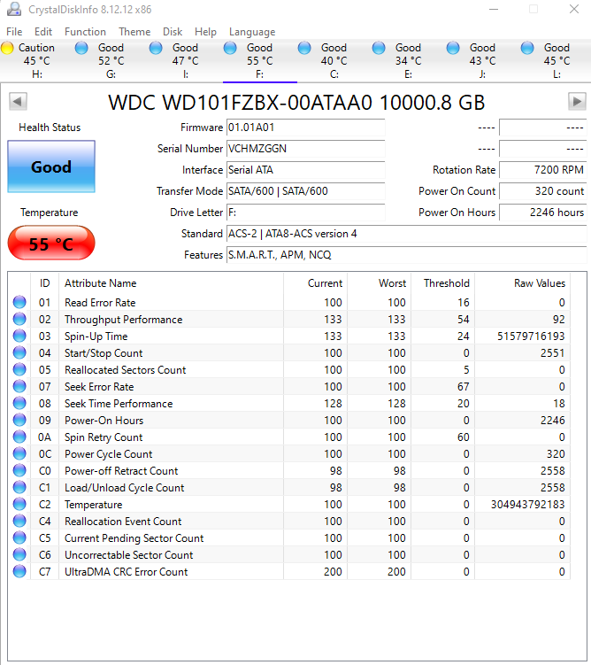
Task: Click the Standard field ACS-2 | ATA8-ACS
Action: point(406,234)
